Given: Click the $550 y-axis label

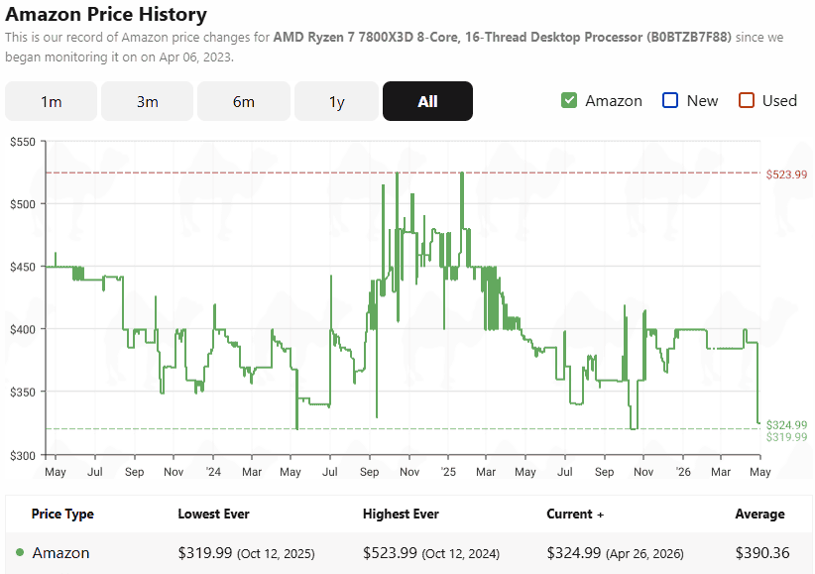Looking at the screenshot, I should (23, 142).
